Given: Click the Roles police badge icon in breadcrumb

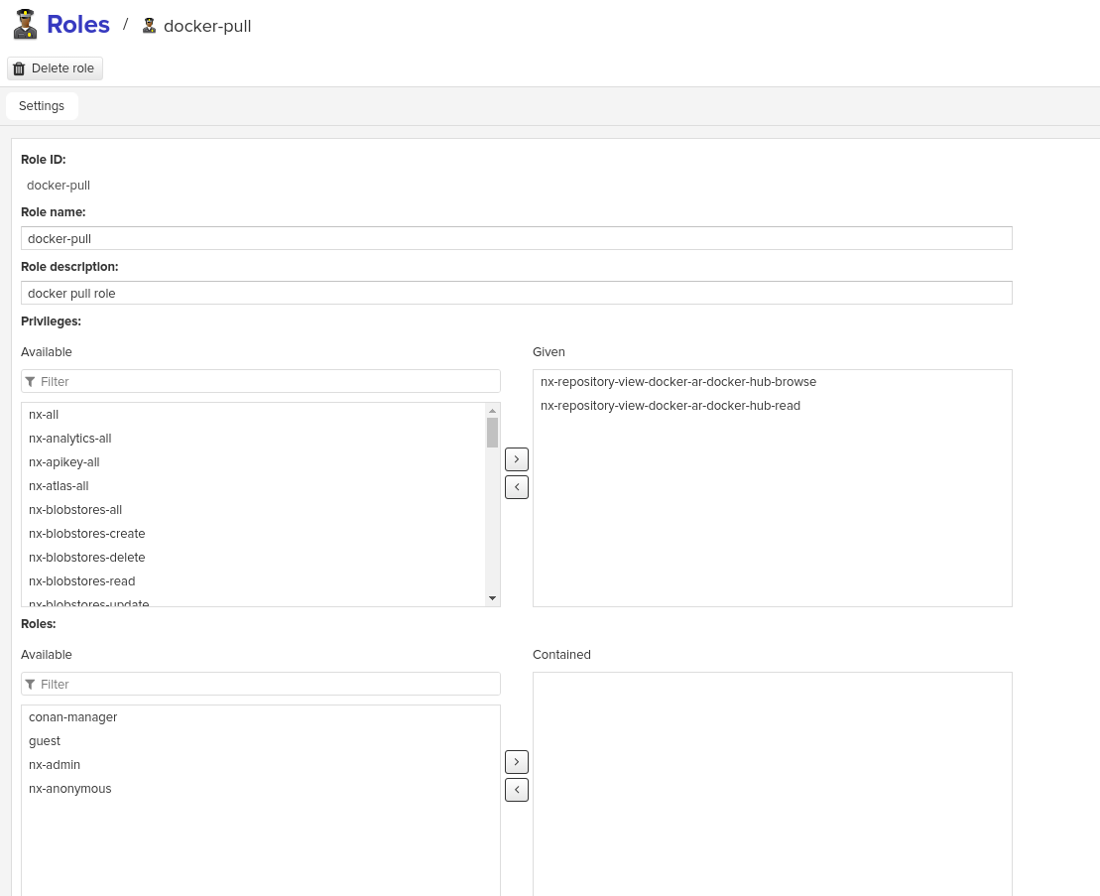Looking at the screenshot, I should pos(25,24).
